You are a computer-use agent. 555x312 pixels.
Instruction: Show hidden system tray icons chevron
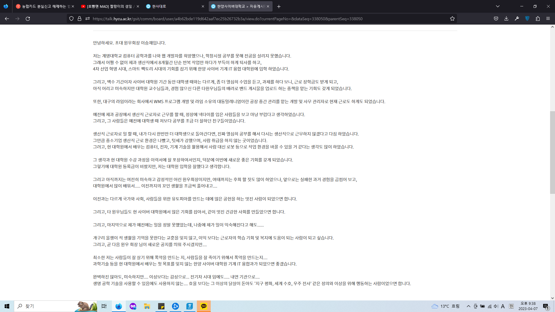pyautogui.click(x=468, y=306)
